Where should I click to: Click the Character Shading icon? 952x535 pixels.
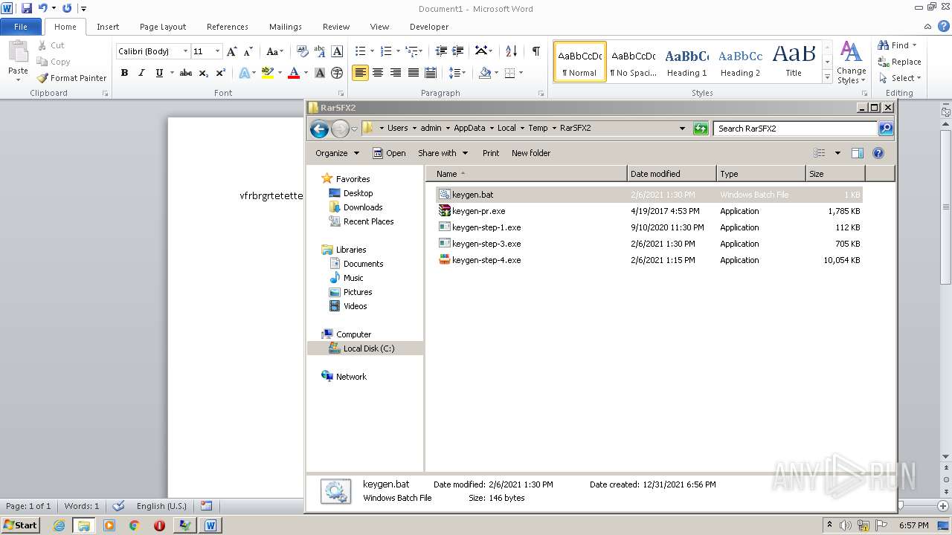(x=320, y=73)
